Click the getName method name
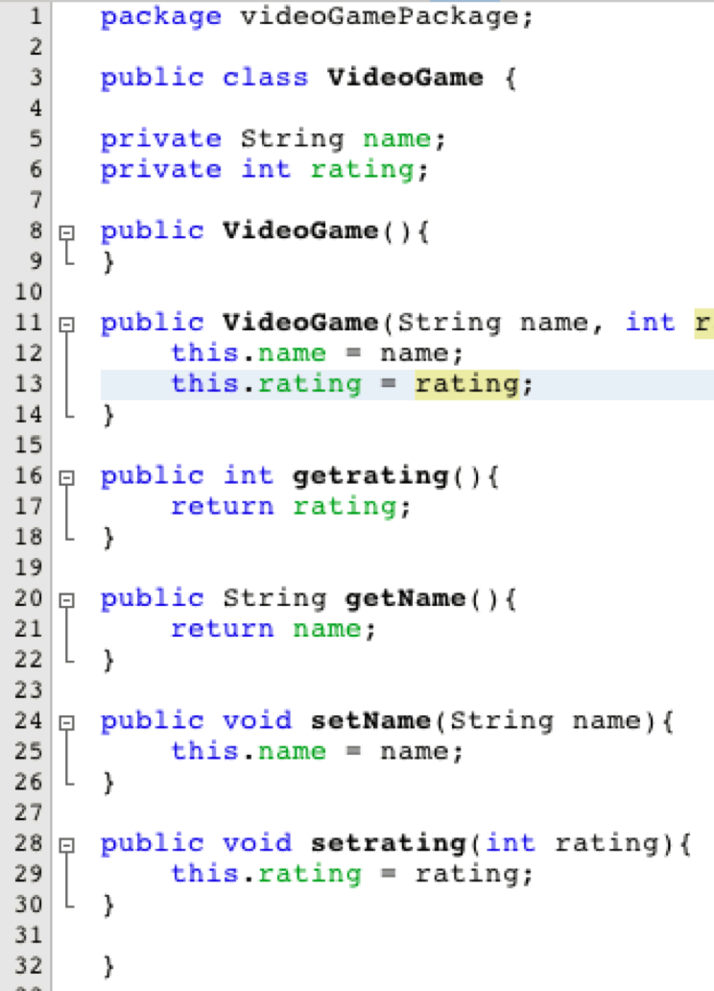This screenshot has width=714, height=991. click(405, 599)
